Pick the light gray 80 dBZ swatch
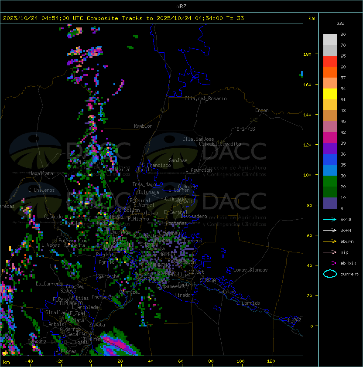The image size is (363, 367). coord(330,39)
